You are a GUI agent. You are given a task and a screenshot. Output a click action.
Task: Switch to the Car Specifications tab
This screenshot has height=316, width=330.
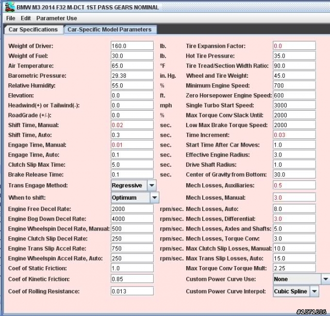pyautogui.click(x=33, y=29)
